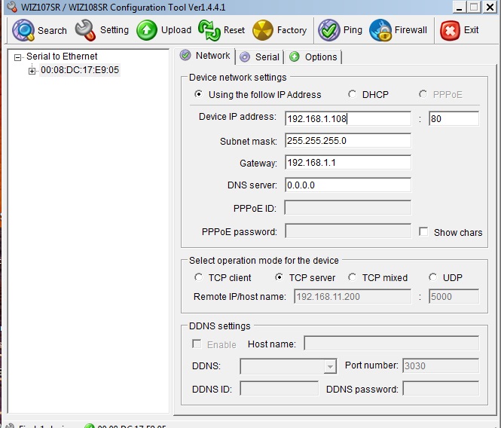This screenshot has width=501, height=428.
Task: Click the Ping toolbar label
Action: click(x=353, y=30)
